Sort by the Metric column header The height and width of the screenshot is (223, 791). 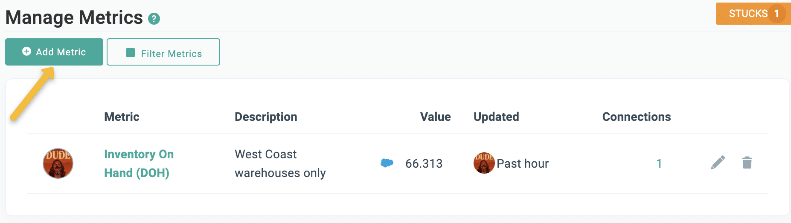122,117
